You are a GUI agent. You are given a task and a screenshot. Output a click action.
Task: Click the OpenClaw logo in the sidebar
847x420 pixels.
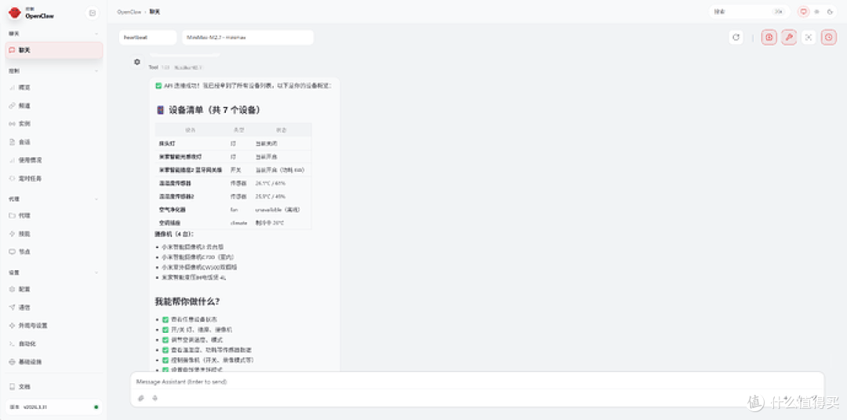15,13
